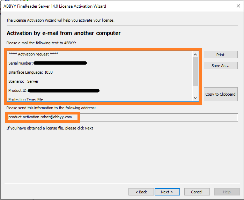
Task: Click the Scenario: Server line
Action: pos(23,81)
